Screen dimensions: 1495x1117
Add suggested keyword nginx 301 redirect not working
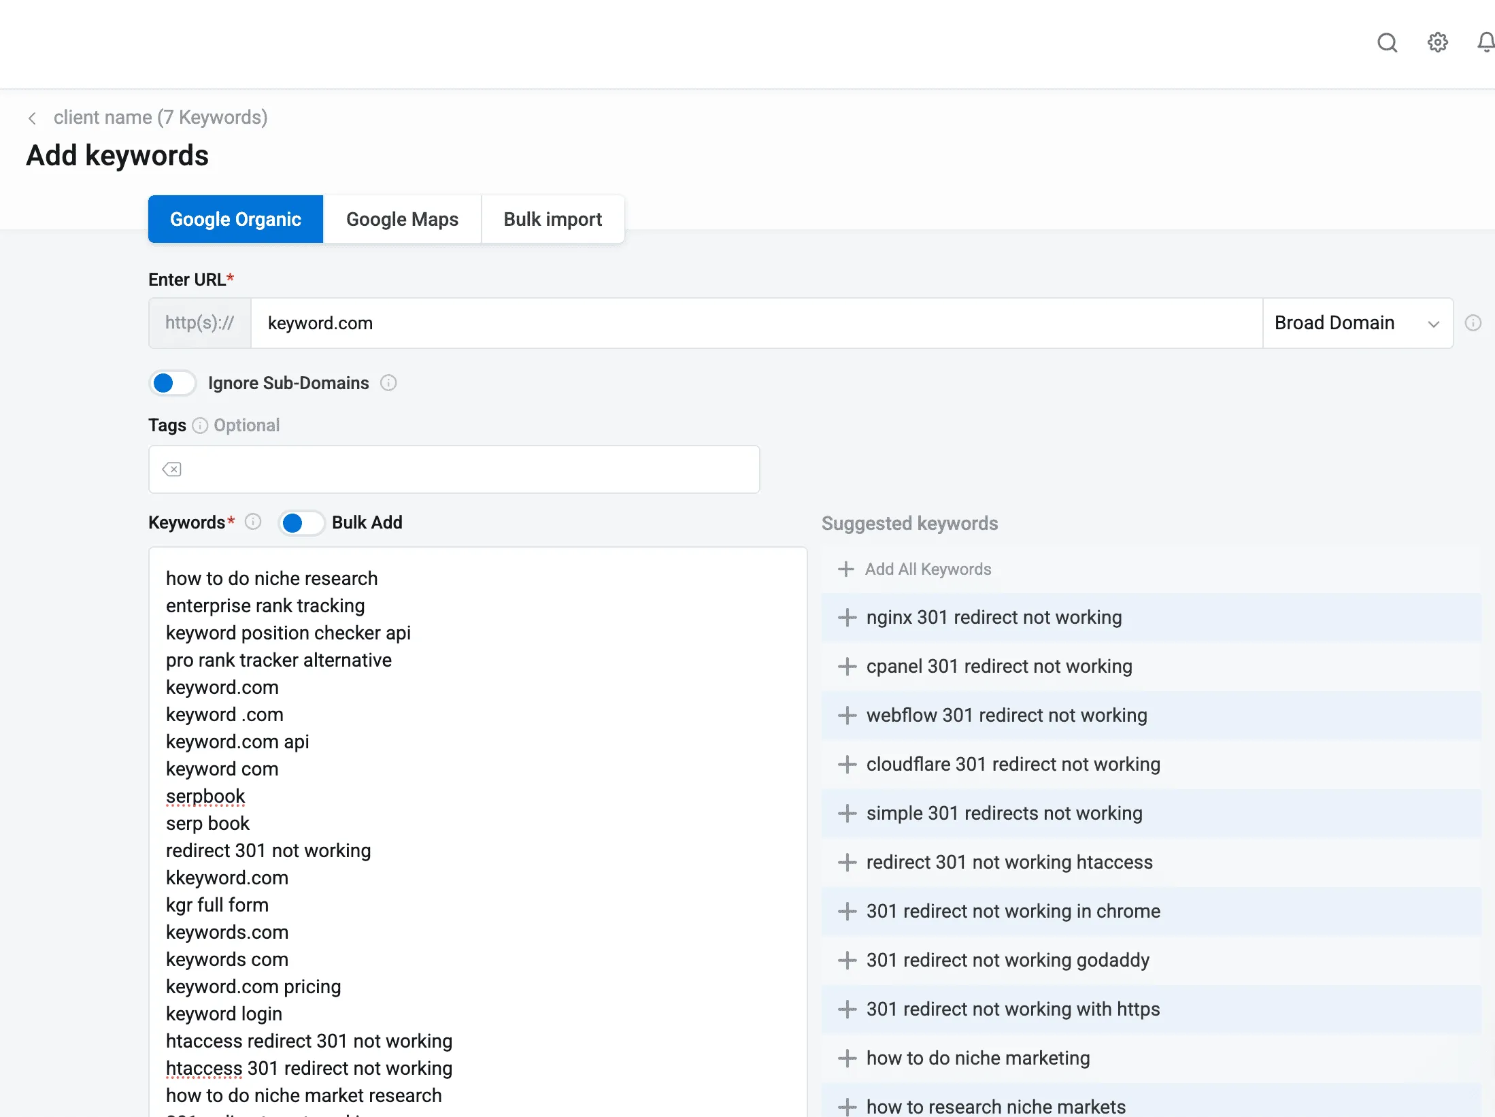tap(847, 618)
